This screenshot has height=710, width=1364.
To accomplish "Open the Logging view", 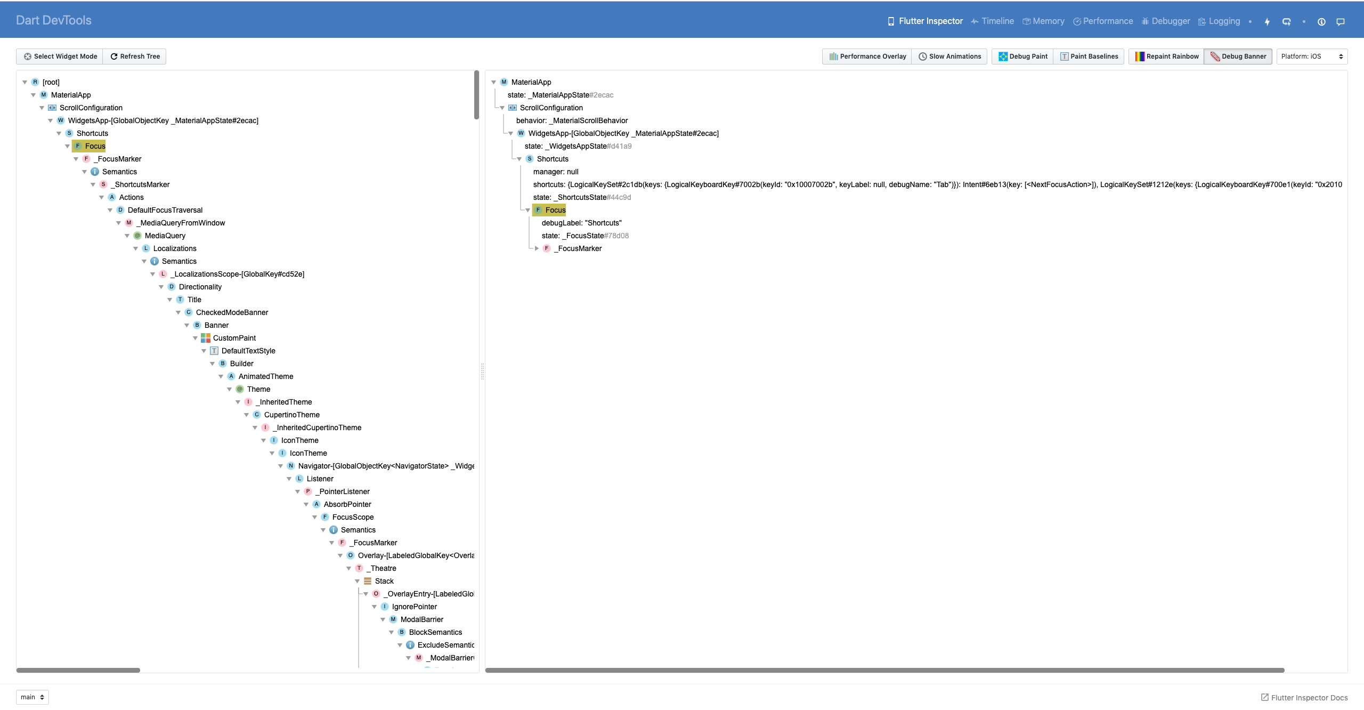I will point(1220,21).
